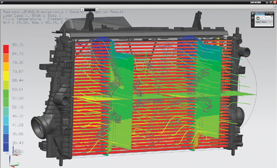Viewport: 277px width, 168px height.
Task: Minimize the Siemens NX window
Action: 267,2
